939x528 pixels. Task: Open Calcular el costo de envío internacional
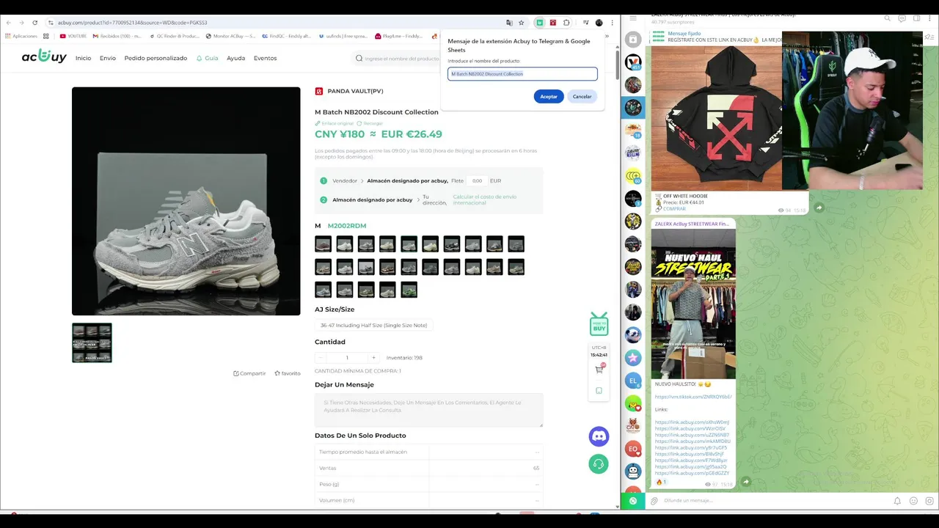pos(485,199)
